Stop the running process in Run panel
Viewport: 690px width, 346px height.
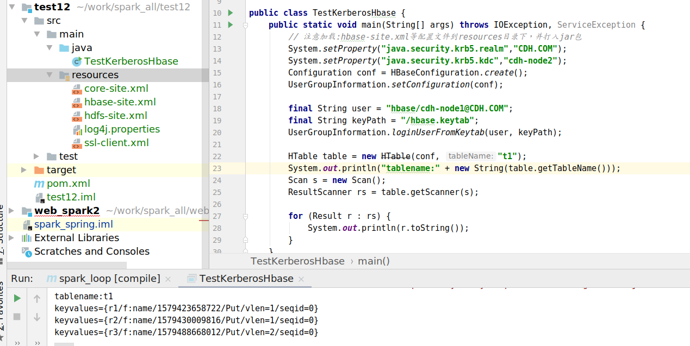(x=17, y=317)
